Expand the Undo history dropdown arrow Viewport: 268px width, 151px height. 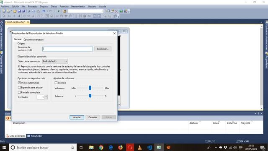coord(47,11)
